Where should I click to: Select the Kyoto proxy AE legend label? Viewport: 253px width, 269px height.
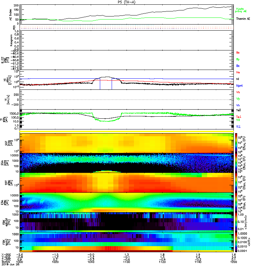pos(241,10)
